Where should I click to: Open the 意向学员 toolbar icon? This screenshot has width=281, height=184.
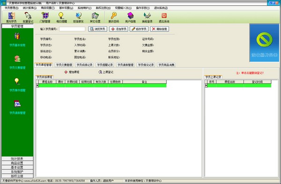tap(11, 17)
